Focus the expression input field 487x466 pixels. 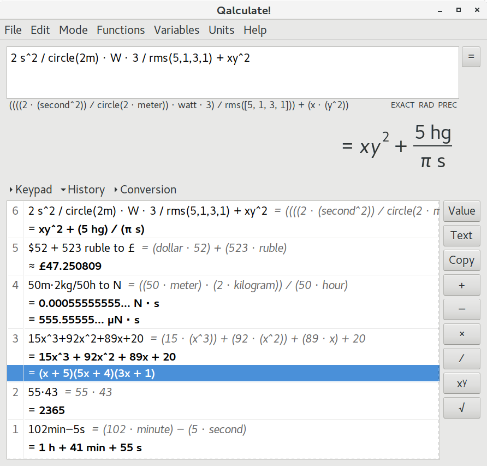pyautogui.click(x=233, y=73)
